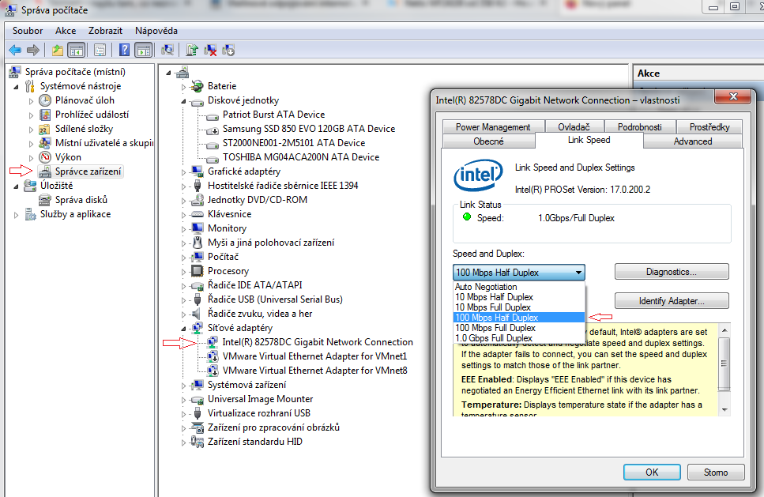The width and height of the screenshot is (764, 497).
Task: Expand the Procesory tree node
Action: (x=184, y=271)
